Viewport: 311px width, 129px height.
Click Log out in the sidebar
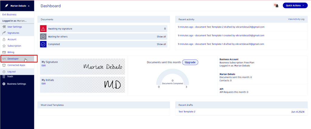click(12, 71)
